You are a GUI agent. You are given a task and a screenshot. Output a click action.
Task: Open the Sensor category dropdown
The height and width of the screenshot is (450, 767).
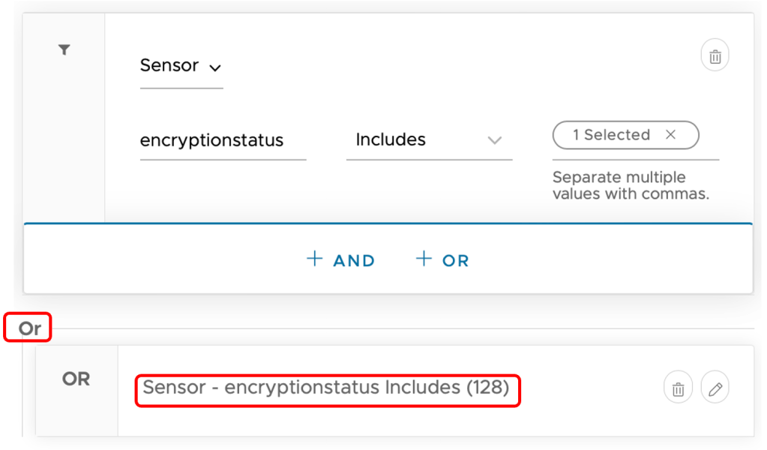(181, 66)
